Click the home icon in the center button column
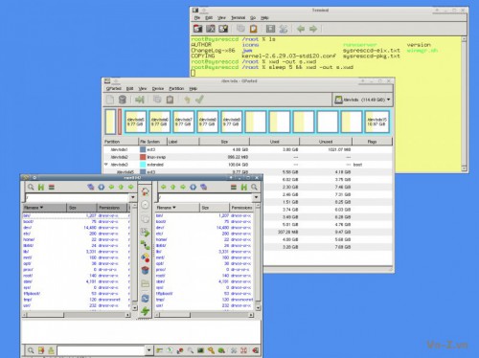The width and height of the screenshot is (479, 358). click(x=145, y=191)
